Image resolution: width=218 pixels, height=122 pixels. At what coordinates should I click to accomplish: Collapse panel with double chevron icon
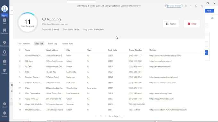[x=212, y=18]
